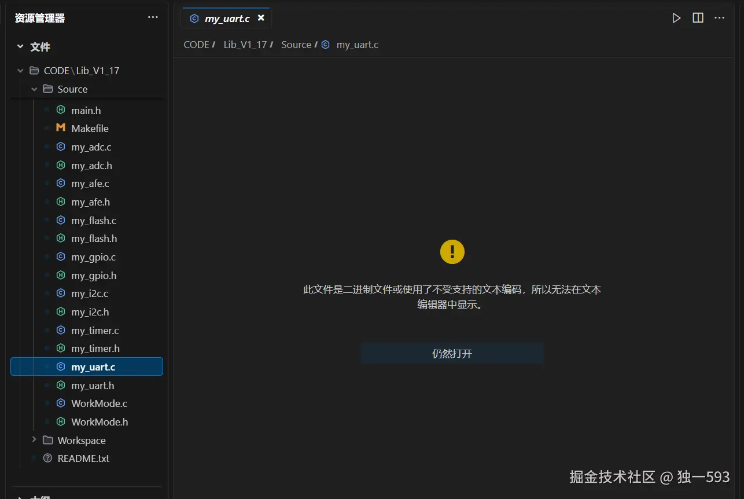Collapse the CODE\Lib_V1_17 folder
The image size is (744, 499).
click(20, 70)
